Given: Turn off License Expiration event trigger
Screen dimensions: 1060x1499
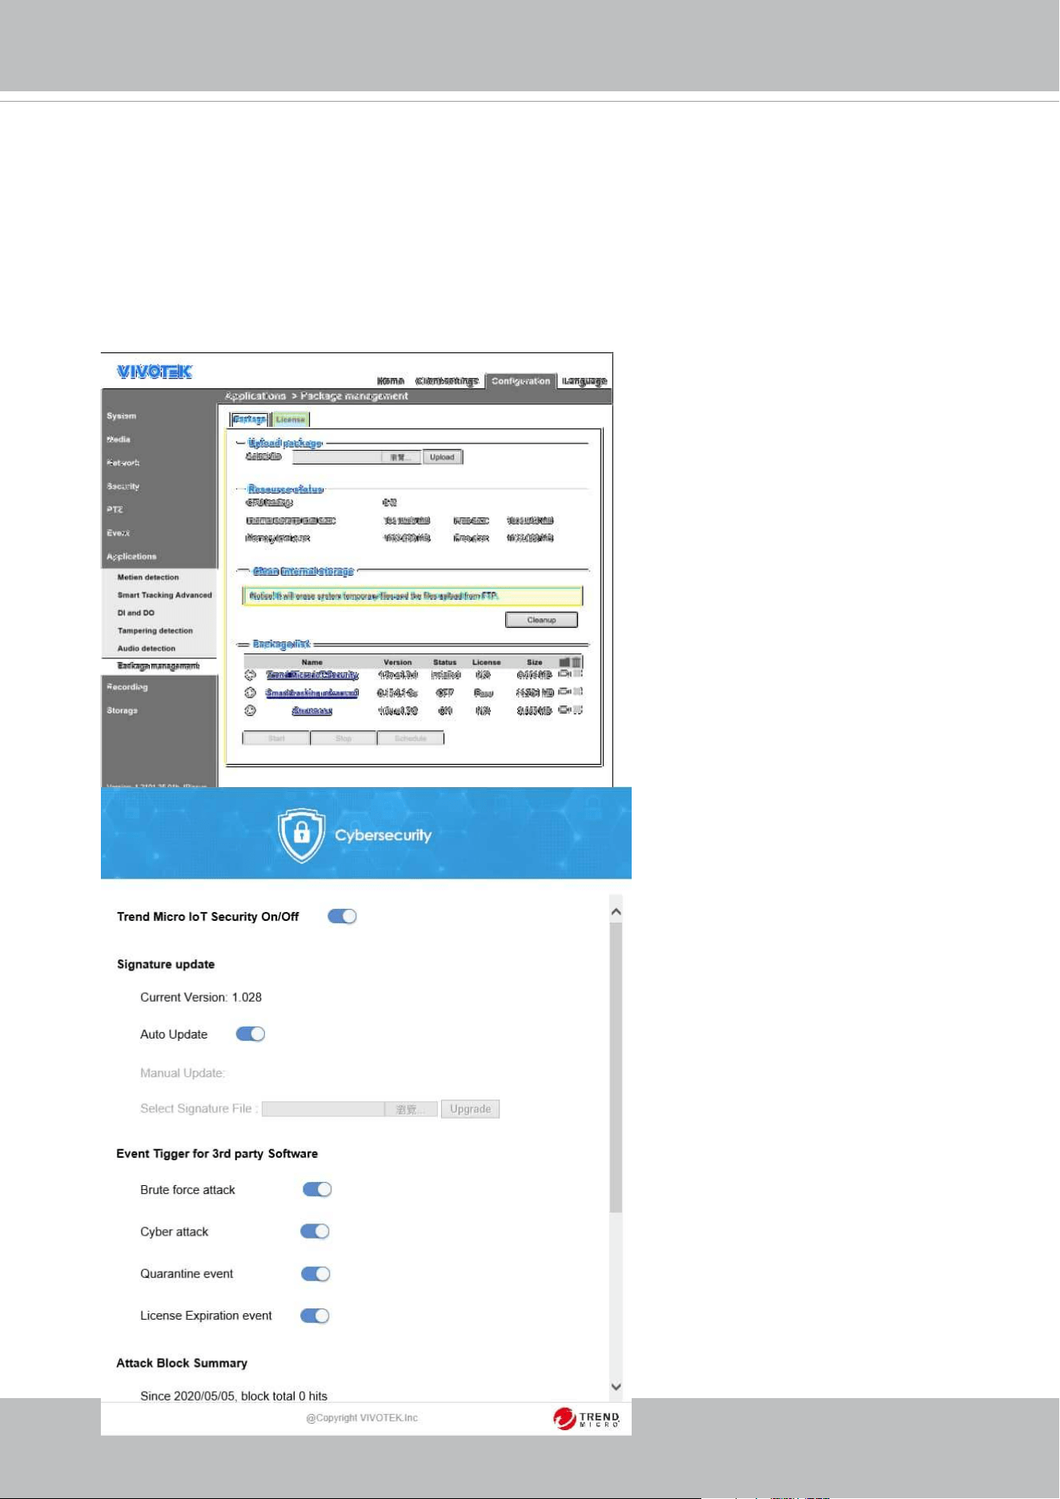Looking at the screenshot, I should (x=315, y=1315).
